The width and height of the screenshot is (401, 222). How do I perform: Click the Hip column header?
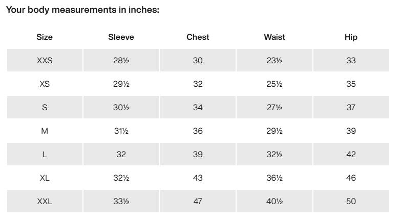click(x=351, y=37)
